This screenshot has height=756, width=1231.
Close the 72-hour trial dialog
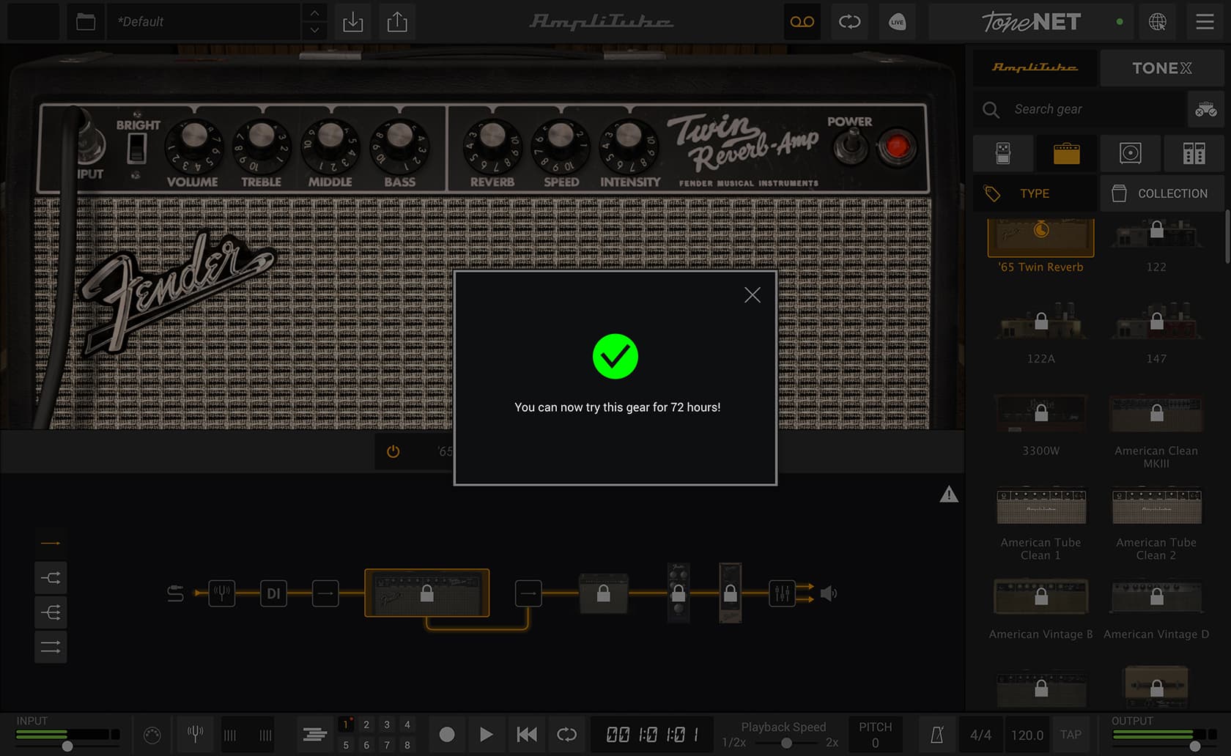[752, 295]
